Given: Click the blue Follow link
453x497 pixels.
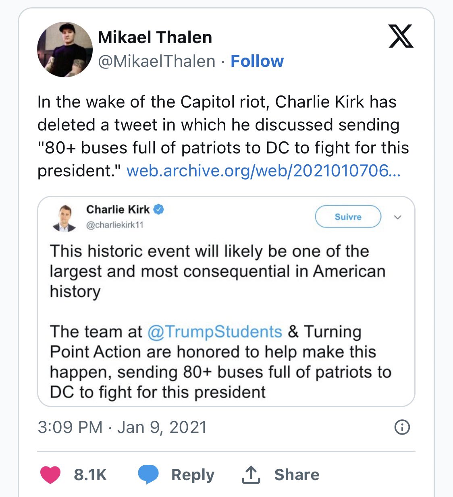Looking at the screenshot, I should click(x=257, y=61).
